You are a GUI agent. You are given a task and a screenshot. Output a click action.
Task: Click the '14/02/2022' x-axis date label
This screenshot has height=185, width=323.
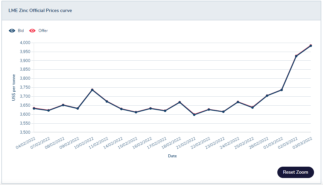pos(113,143)
